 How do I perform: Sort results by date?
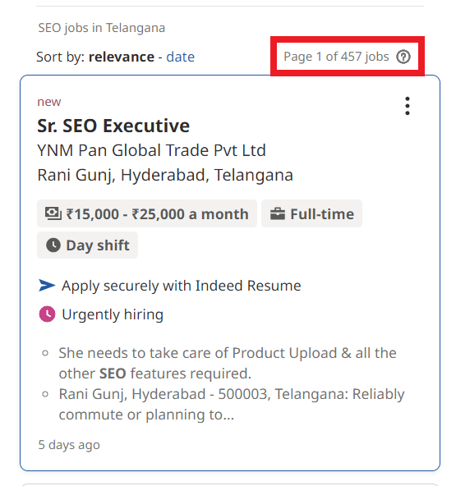(180, 57)
